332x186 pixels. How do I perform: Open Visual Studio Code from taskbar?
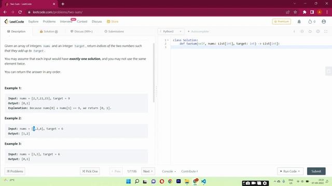(x=203, y=181)
